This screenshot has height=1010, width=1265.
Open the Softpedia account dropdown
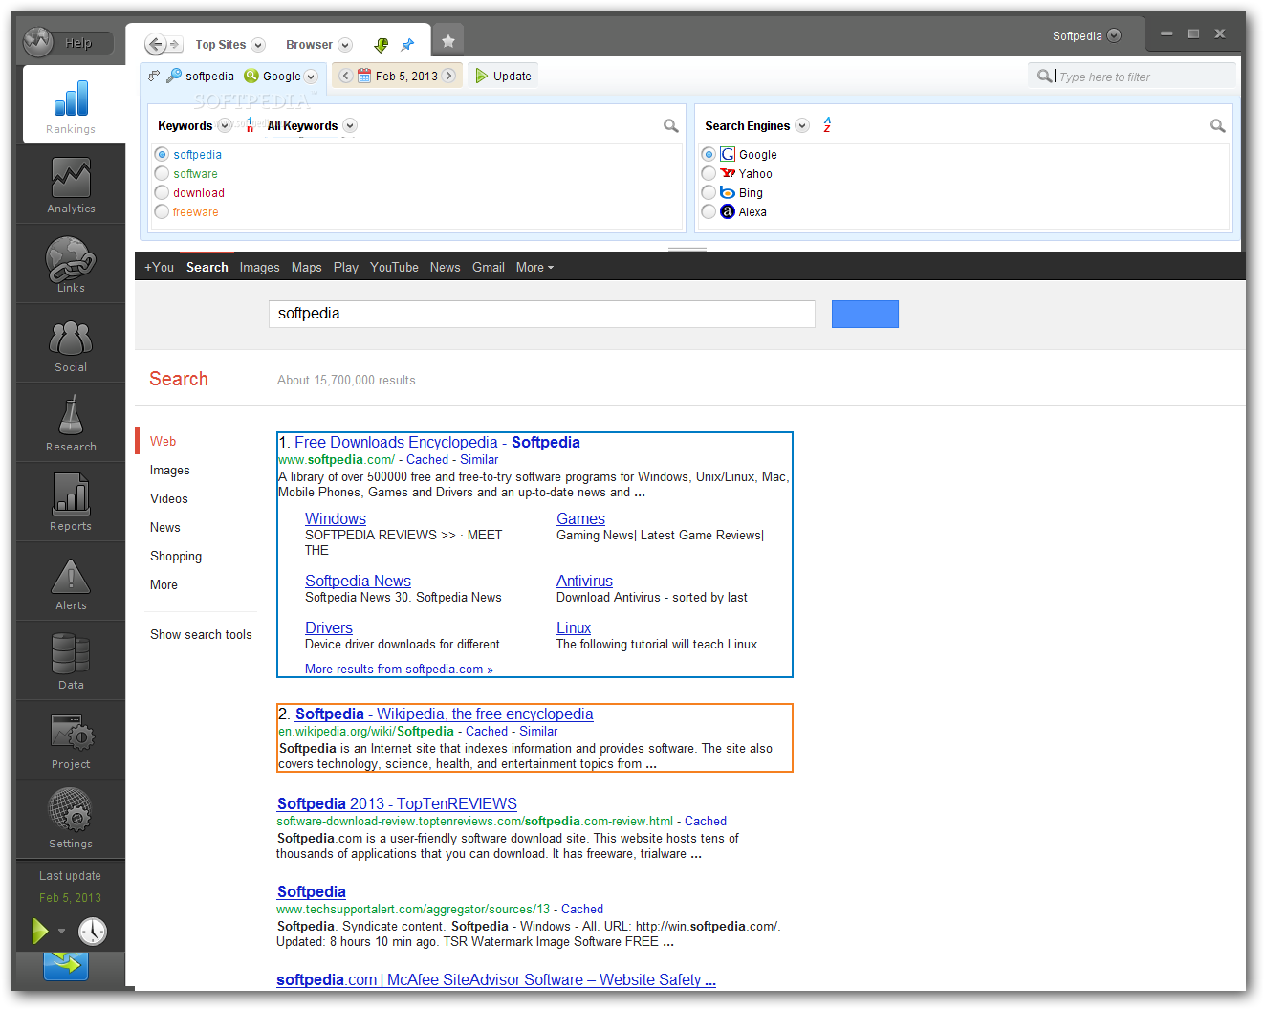tap(1114, 35)
